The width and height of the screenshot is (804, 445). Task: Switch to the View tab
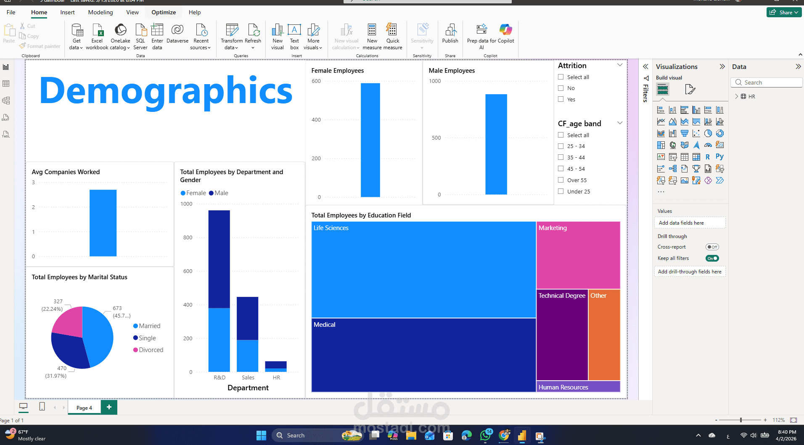point(132,12)
